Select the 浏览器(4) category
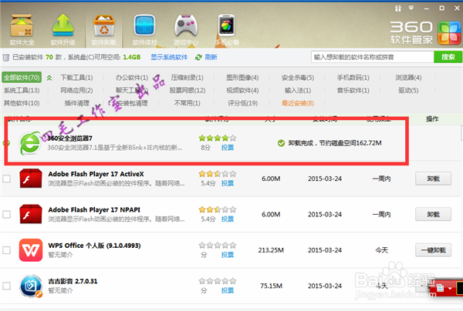Screen dimensions: 463x311 [408, 78]
